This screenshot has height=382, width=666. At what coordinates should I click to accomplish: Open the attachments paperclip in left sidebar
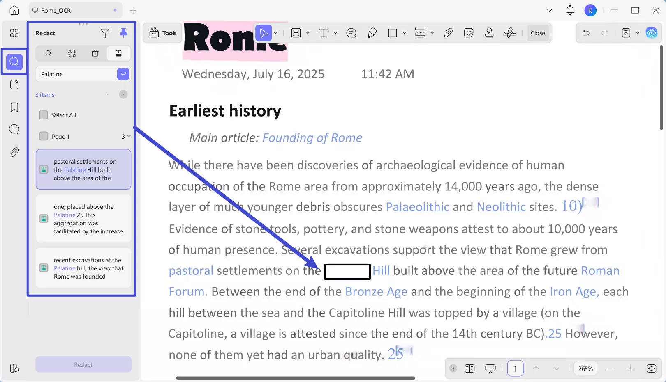14,152
